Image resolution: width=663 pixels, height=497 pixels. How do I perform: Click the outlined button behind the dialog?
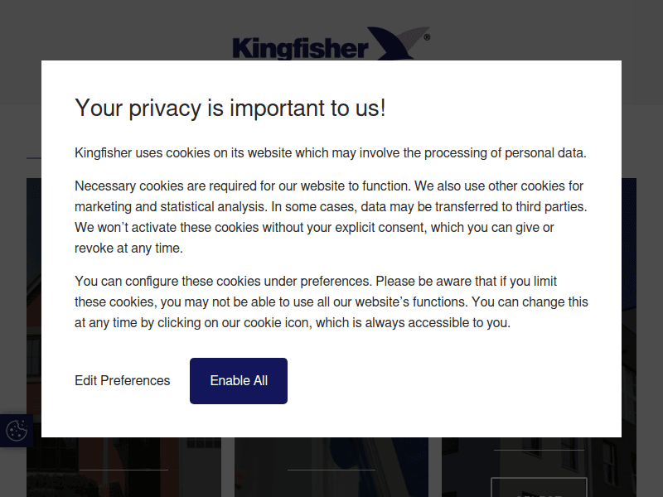(539, 489)
